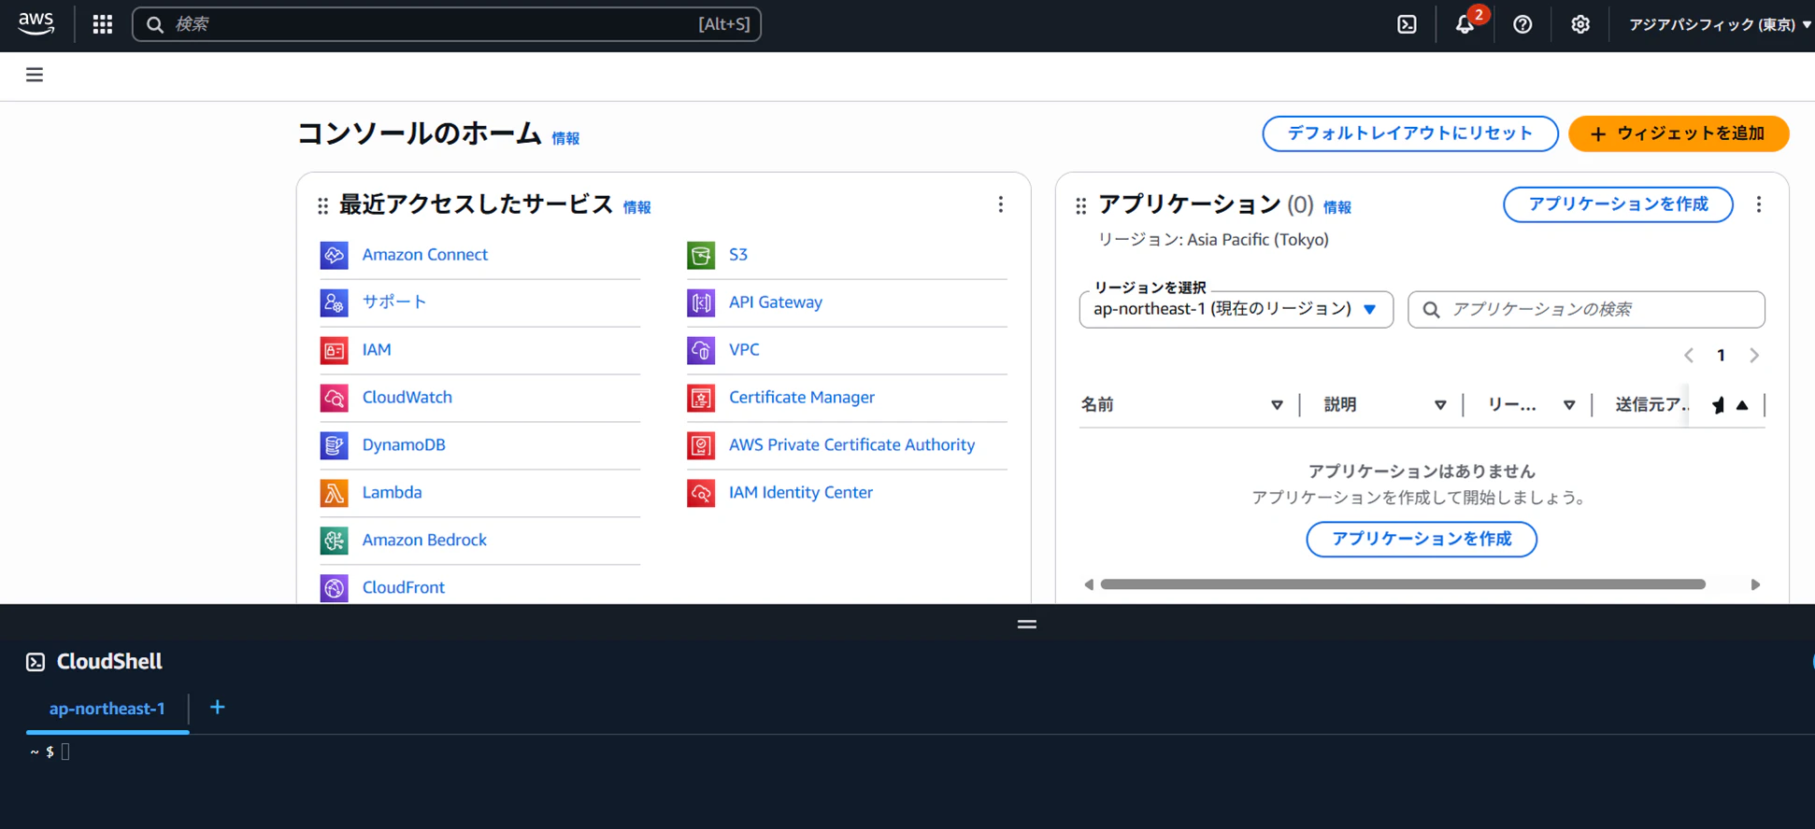Open the services grid menu icon
The width and height of the screenshot is (1815, 829).
(x=103, y=24)
